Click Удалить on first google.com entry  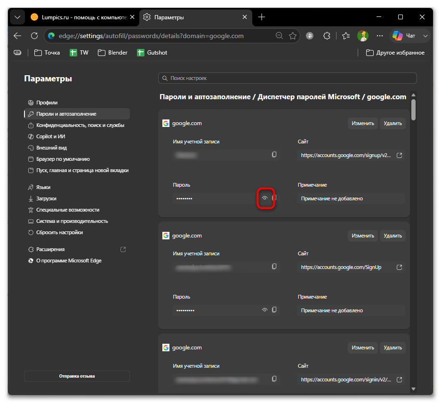click(393, 123)
